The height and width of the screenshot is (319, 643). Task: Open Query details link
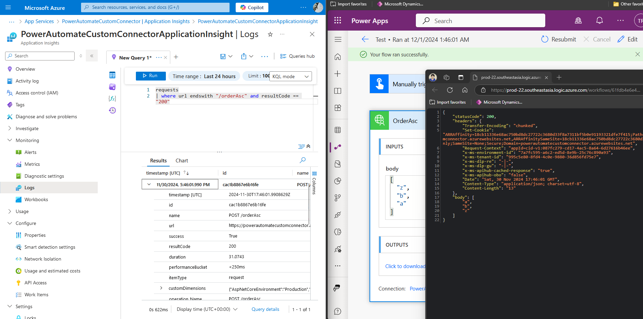tap(265, 309)
